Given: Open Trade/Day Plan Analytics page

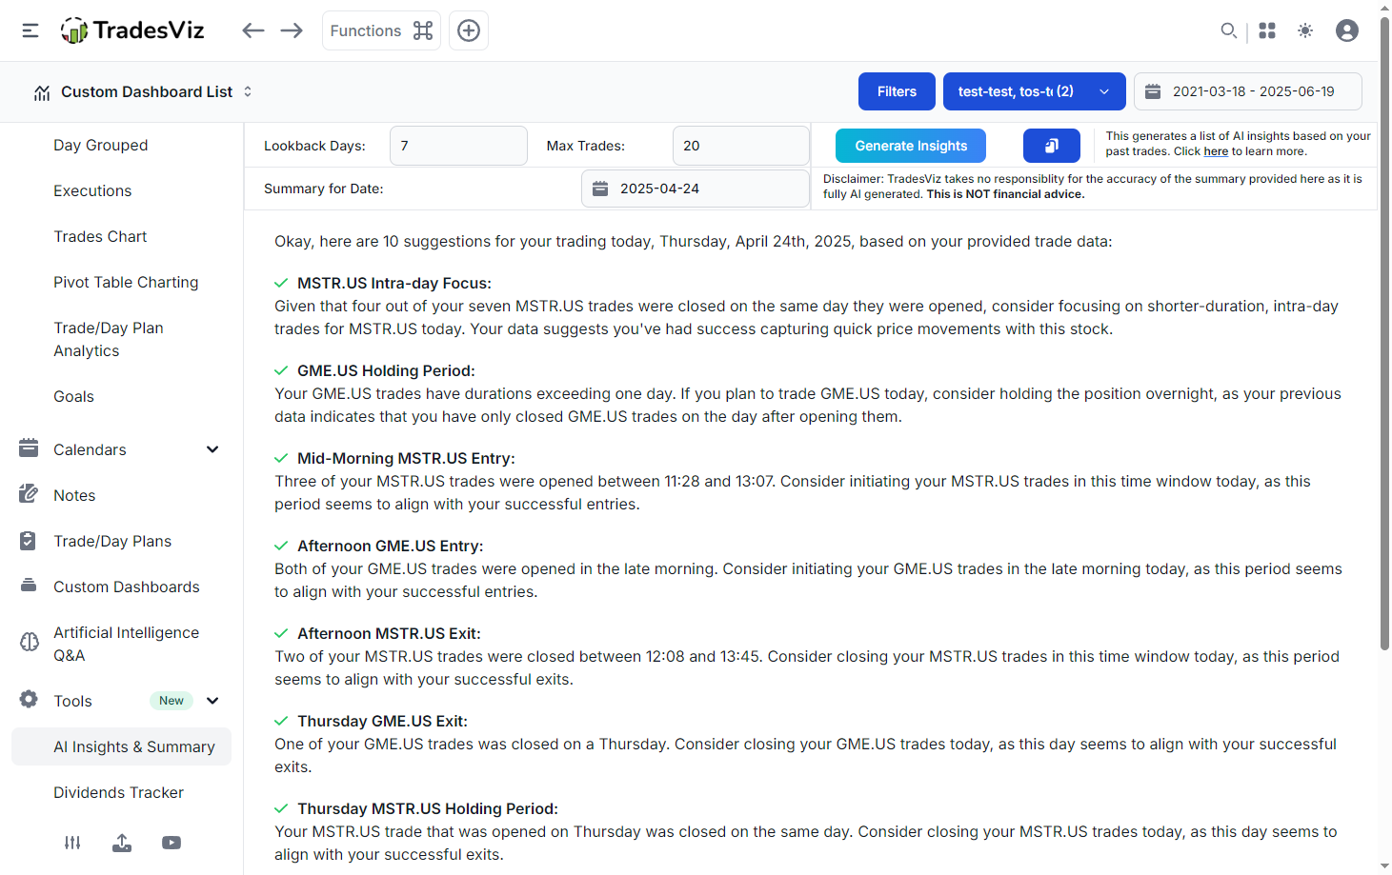Looking at the screenshot, I should click(x=109, y=339).
